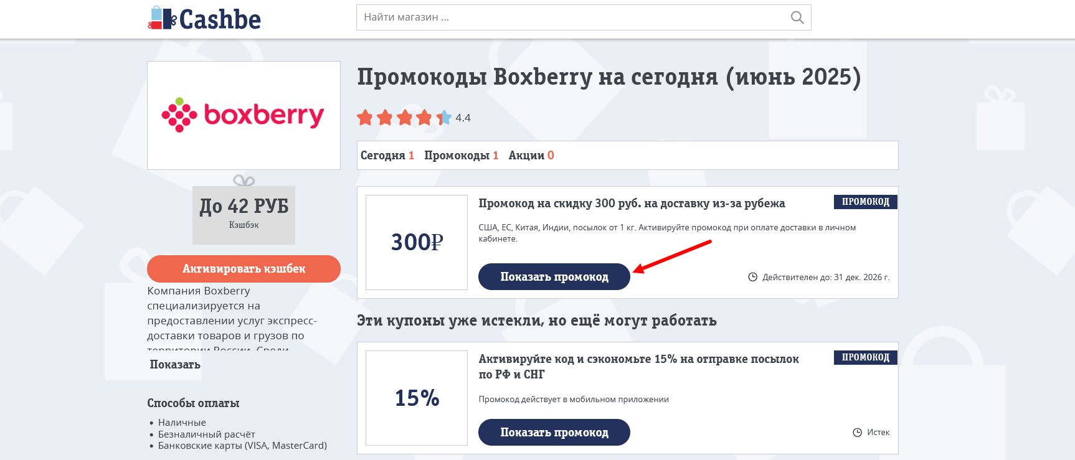Click page title 'Промокоды Boxberry на сегодня'
Viewport: 1075px width, 460px height.
(x=609, y=77)
